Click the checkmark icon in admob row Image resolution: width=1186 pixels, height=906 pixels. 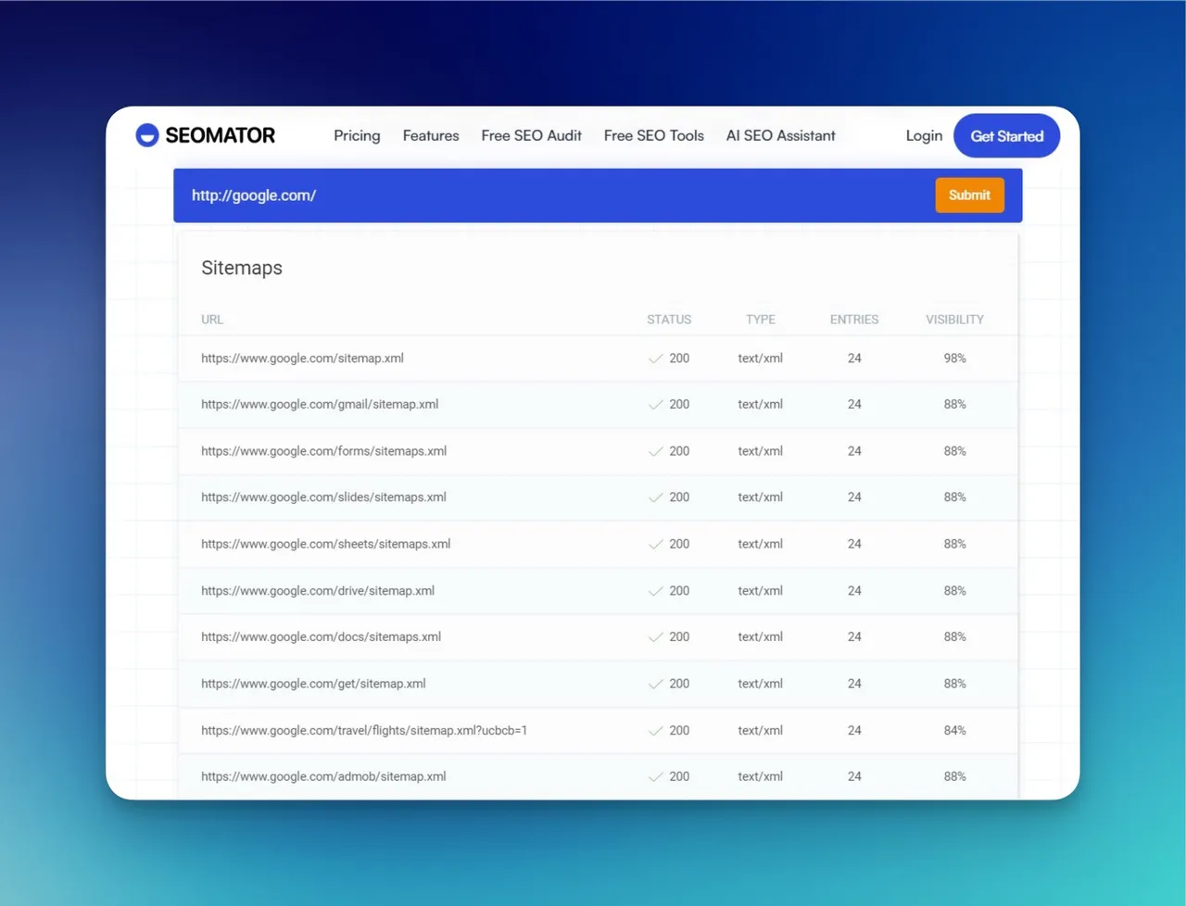click(x=655, y=777)
